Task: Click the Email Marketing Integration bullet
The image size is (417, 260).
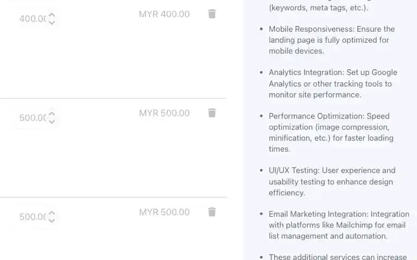Action: click(339, 225)
